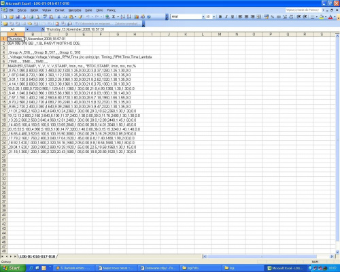Click the help question input field
340x272 pixels.
(x=303, y=10)
